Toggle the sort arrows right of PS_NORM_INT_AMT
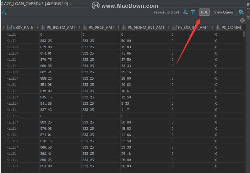 (169, 28)
